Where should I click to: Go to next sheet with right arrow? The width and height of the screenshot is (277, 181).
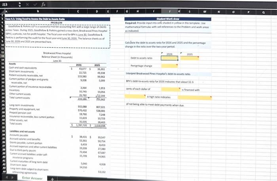pos(13,177)
